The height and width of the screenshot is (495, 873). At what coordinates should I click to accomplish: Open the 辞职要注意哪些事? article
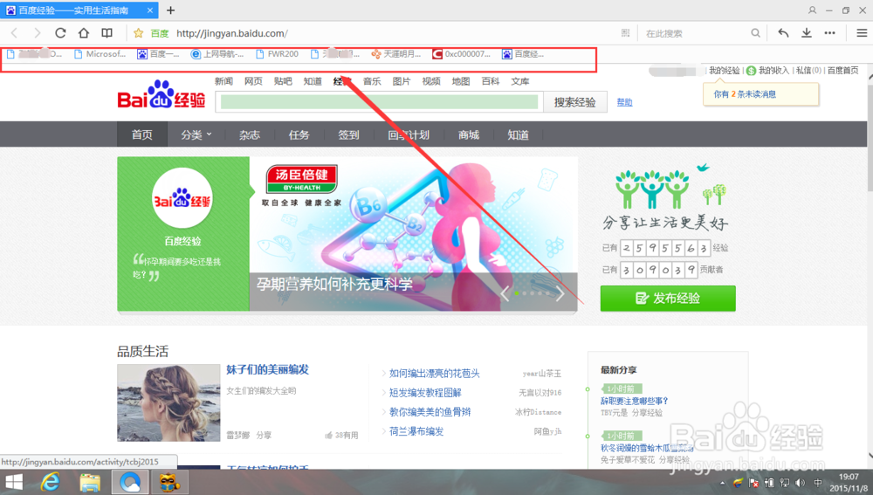(634, 401)
